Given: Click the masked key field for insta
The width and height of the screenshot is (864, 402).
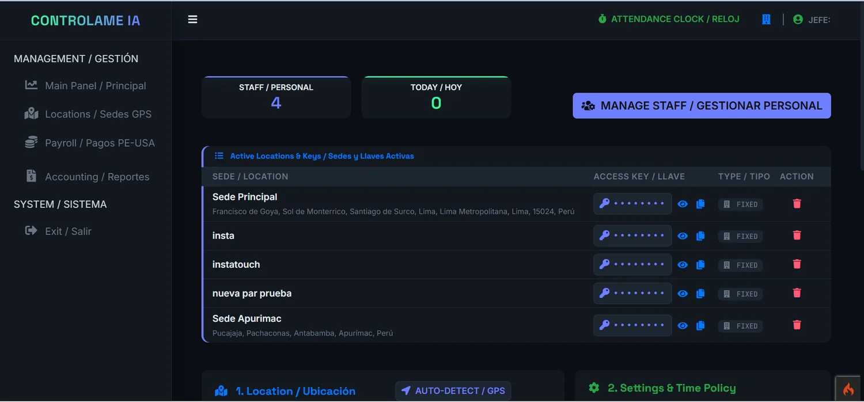Looking at the screenshot, I should pos(632,236).
